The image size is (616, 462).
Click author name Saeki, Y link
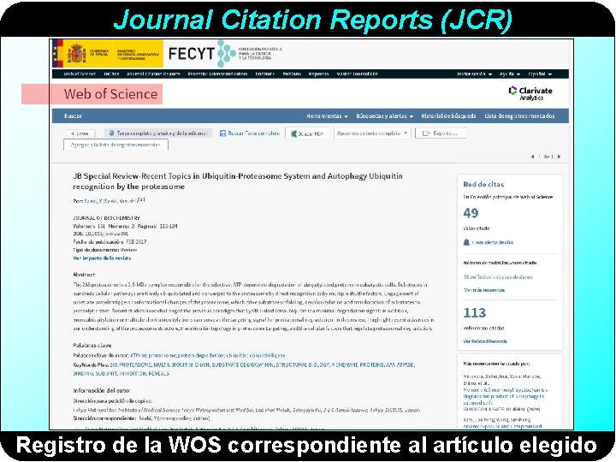click(92, 201)
